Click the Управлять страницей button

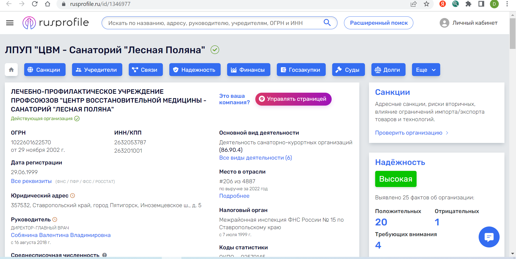(x=293, y=99)
